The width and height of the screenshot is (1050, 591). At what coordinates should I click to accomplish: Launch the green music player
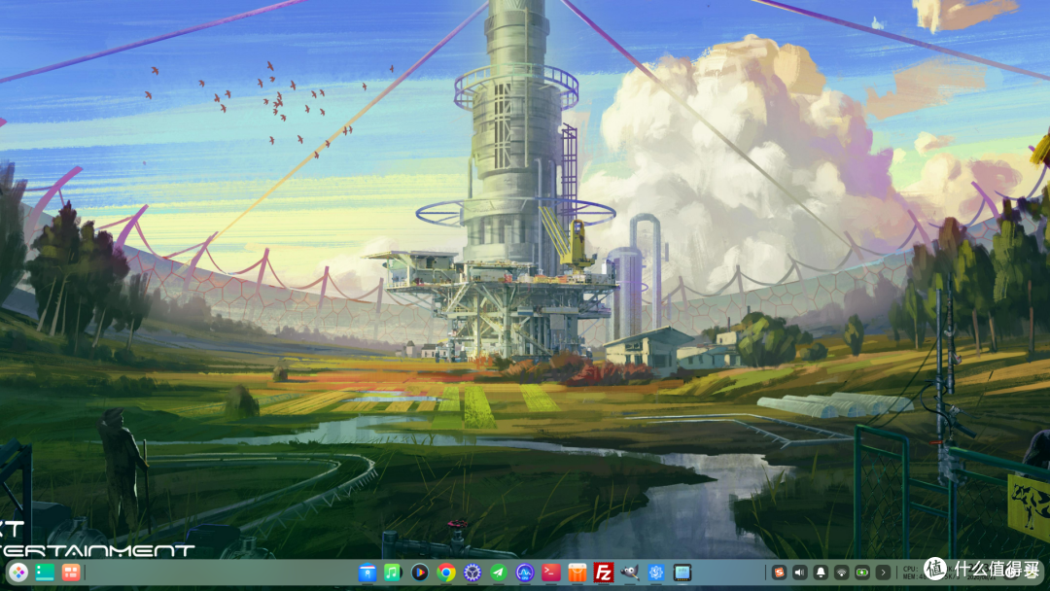(393, 573)
